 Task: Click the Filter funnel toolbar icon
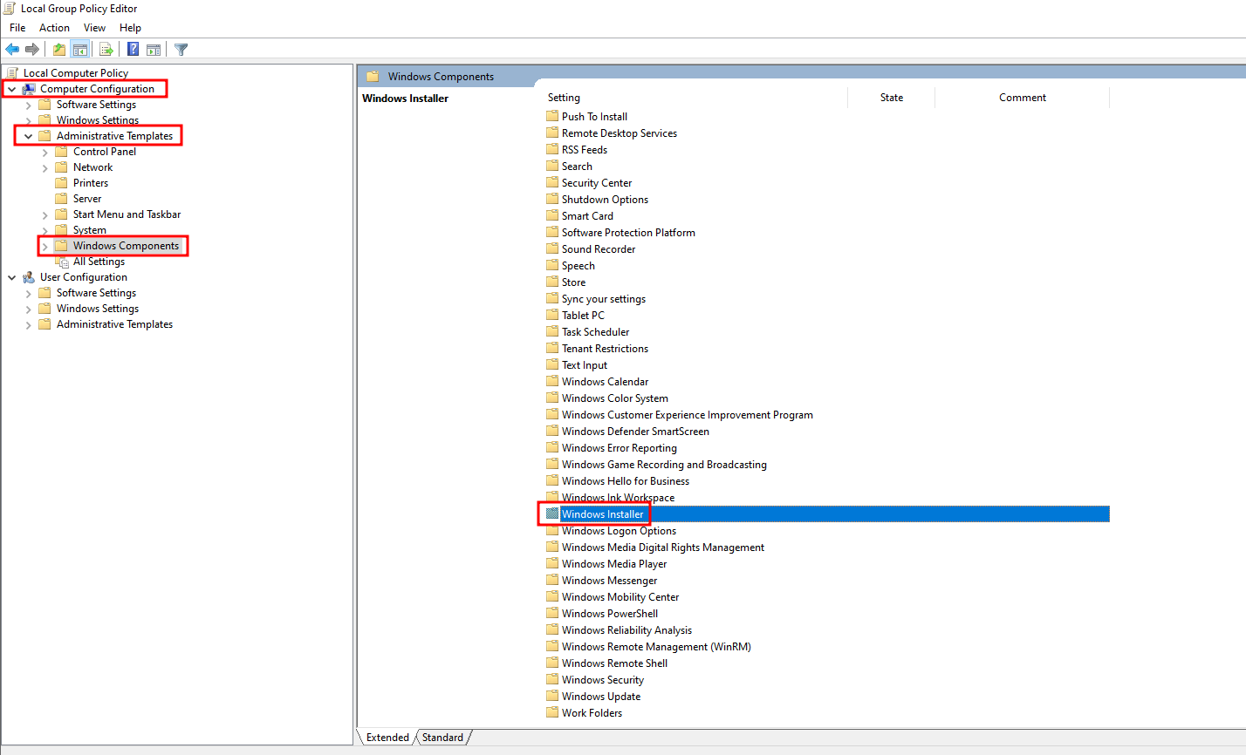(181, 50)
